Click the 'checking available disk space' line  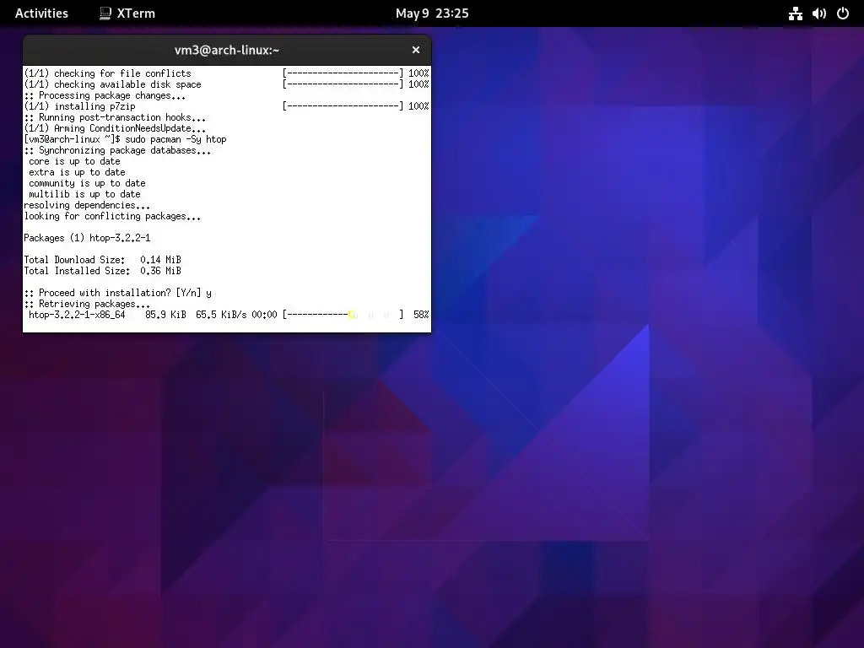coord(112,84)
